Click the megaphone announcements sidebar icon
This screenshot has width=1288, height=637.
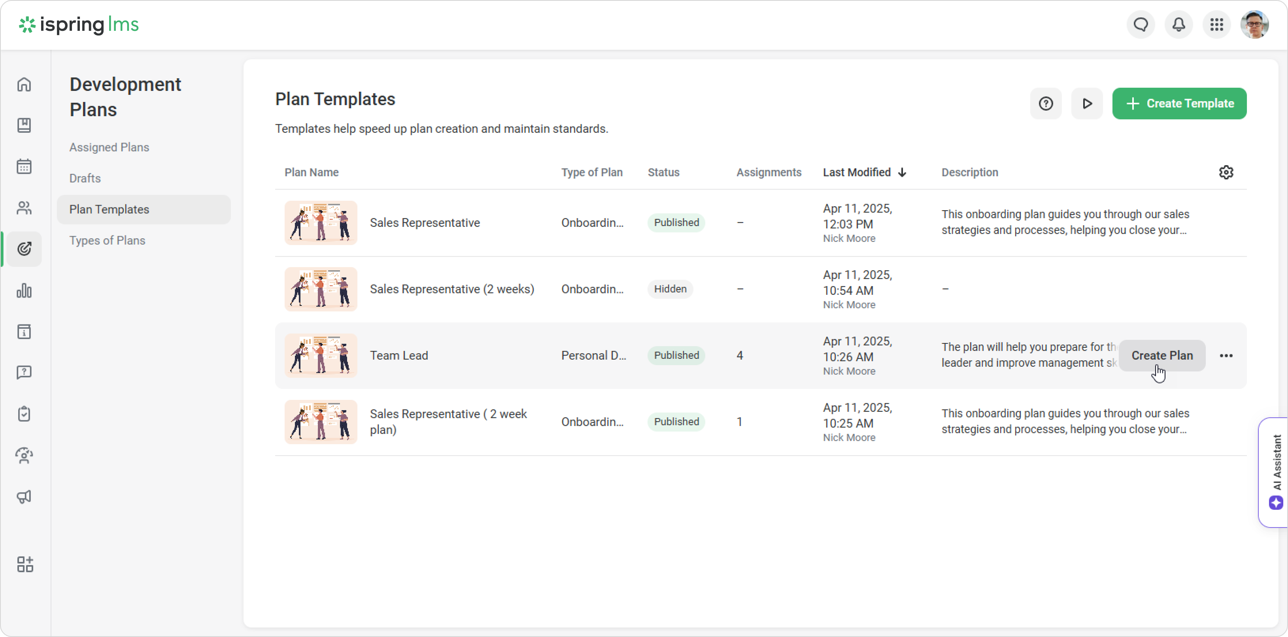tap(24, 497)
